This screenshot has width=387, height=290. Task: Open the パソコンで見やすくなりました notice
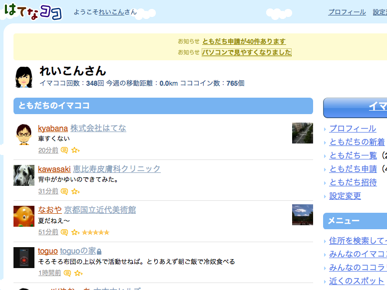click(x=247, y=52)
